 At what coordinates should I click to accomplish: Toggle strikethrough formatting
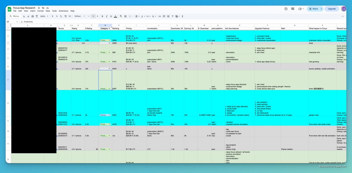tap(111, 16)
